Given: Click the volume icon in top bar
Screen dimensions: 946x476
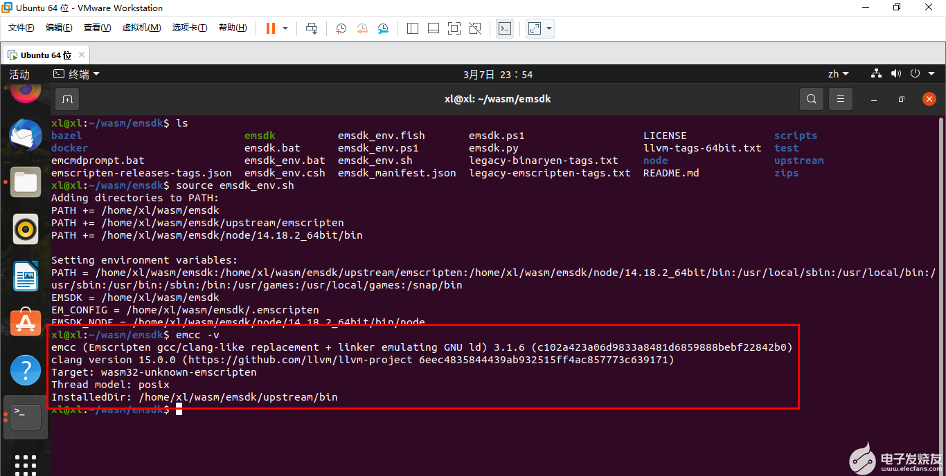Looking at the screenshot, I should pyautogui.click(x=896, y=74).
